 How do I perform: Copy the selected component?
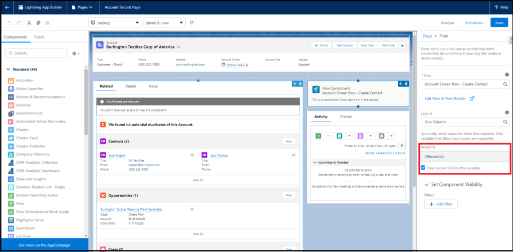(x=38, y=23)
